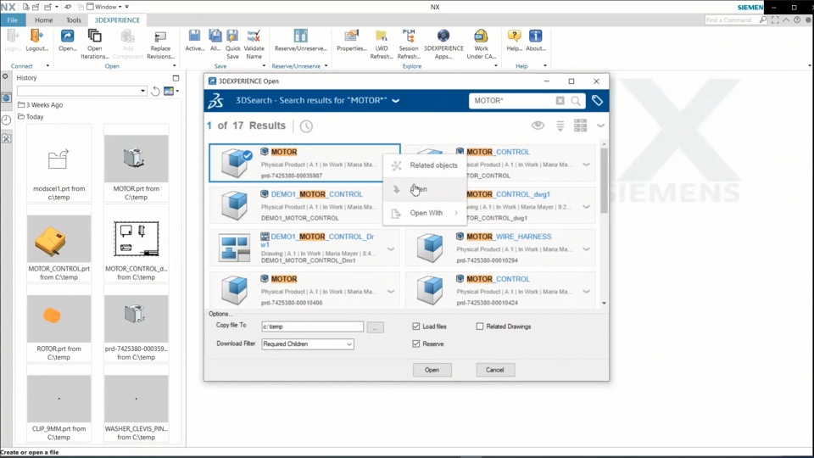The height and width of the screenshot is (458, 814).
Task: Click the MOTOR_WIRE_HARNESS result link
Action: point(509,237)
